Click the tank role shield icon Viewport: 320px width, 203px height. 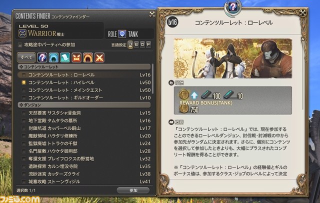coord(122,34)
